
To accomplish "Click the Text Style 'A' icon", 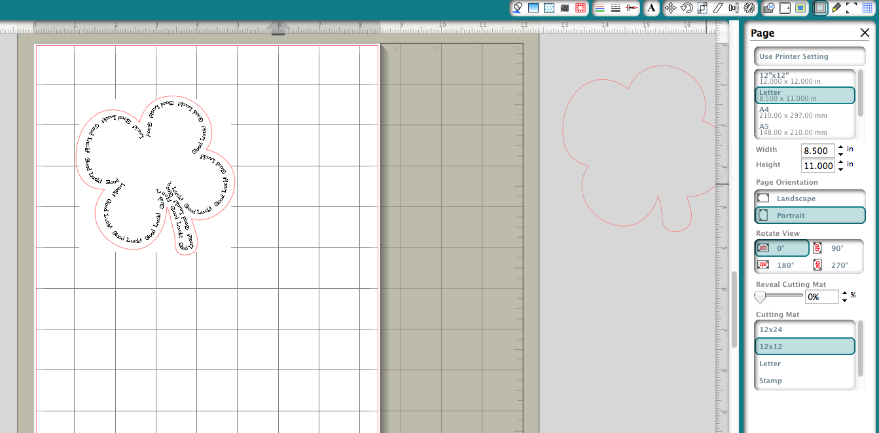I will click(651, 8).
